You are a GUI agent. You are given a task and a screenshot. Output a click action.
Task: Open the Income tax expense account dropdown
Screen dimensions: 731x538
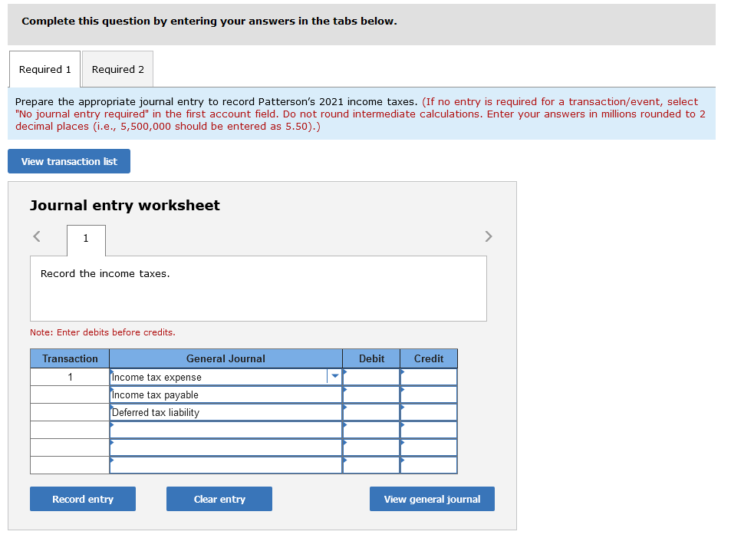click(334, 376)
